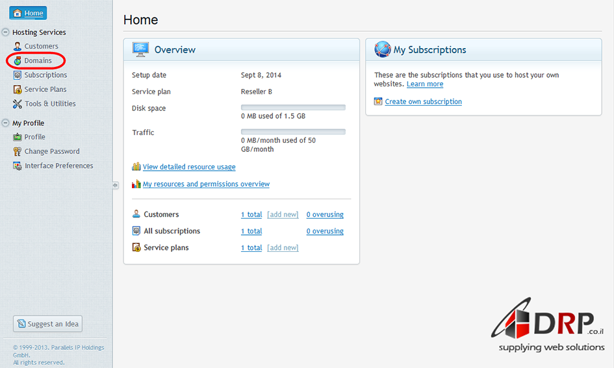The image size is (614, 368).
Task: Open My resources and permissions overview
Action: (x=206, y=184)
